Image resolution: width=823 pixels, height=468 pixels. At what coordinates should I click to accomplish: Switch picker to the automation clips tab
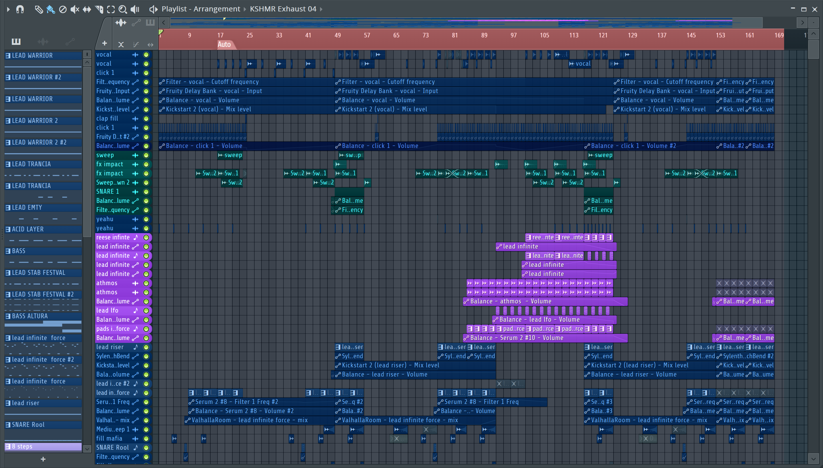tap(70, 41)
